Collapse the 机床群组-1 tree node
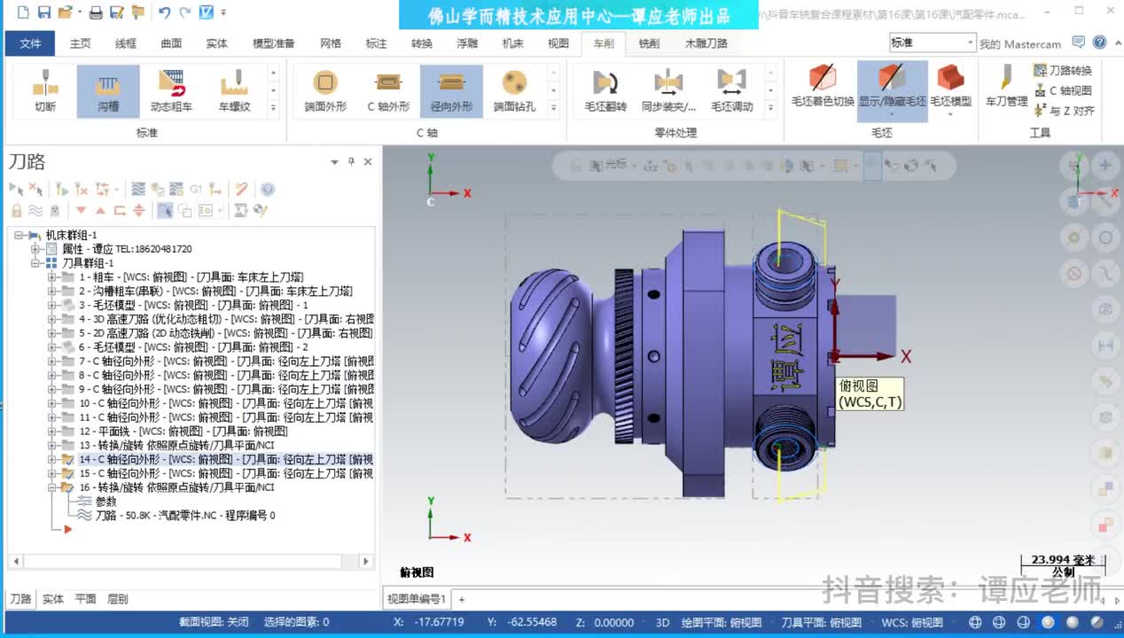 coord(19,235)
